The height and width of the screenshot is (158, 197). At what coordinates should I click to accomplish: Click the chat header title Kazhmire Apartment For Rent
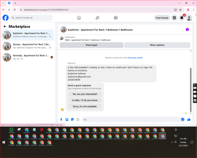pyautogui.click(x=100, y=30)
